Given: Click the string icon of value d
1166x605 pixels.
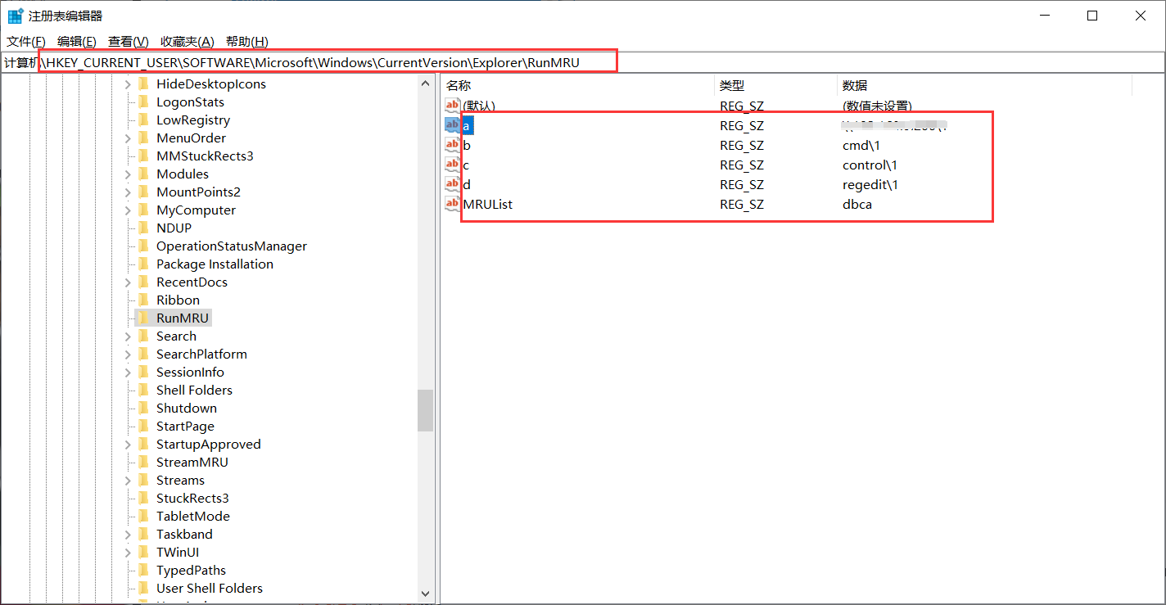Looking at the screenshot, I should [453, 184].
